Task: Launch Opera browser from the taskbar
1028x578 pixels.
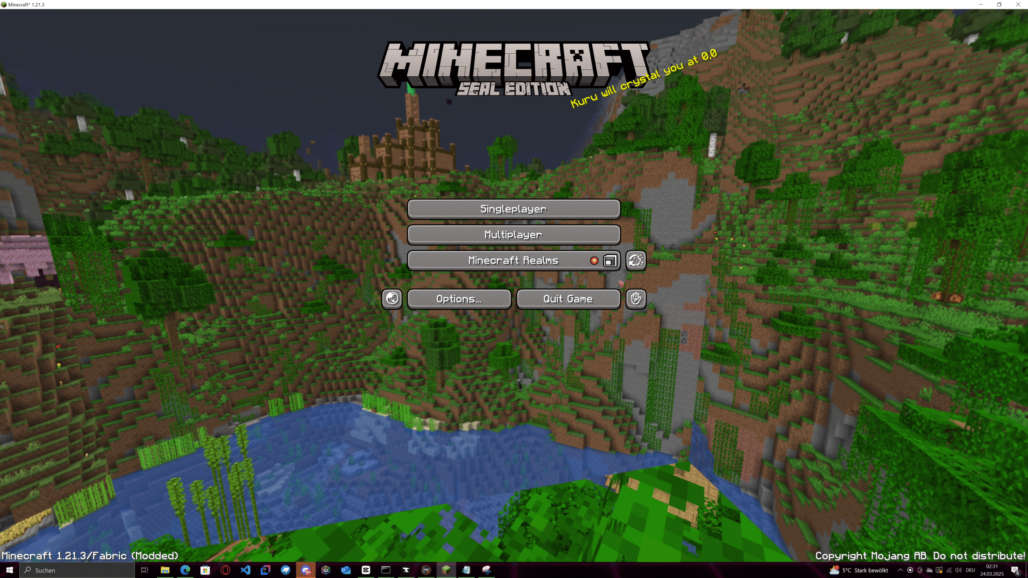Action: pyautogui.click(x=225, y=570)
